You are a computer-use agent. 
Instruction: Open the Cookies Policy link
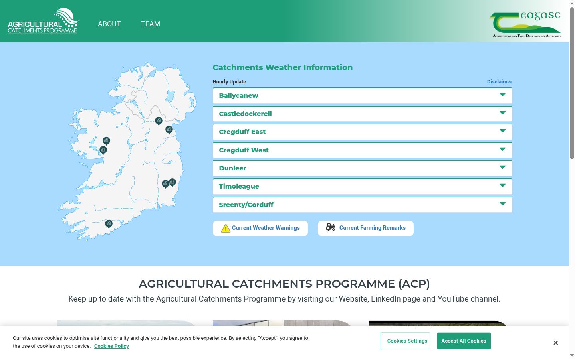[x=111, y=346]
